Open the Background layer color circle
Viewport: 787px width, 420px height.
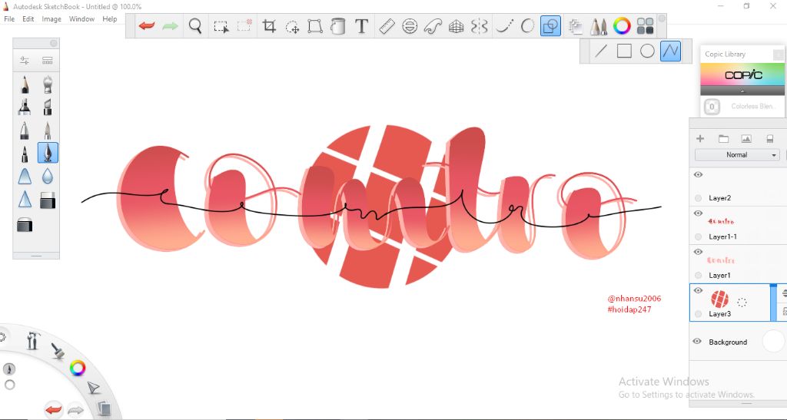tap(773, 342)
